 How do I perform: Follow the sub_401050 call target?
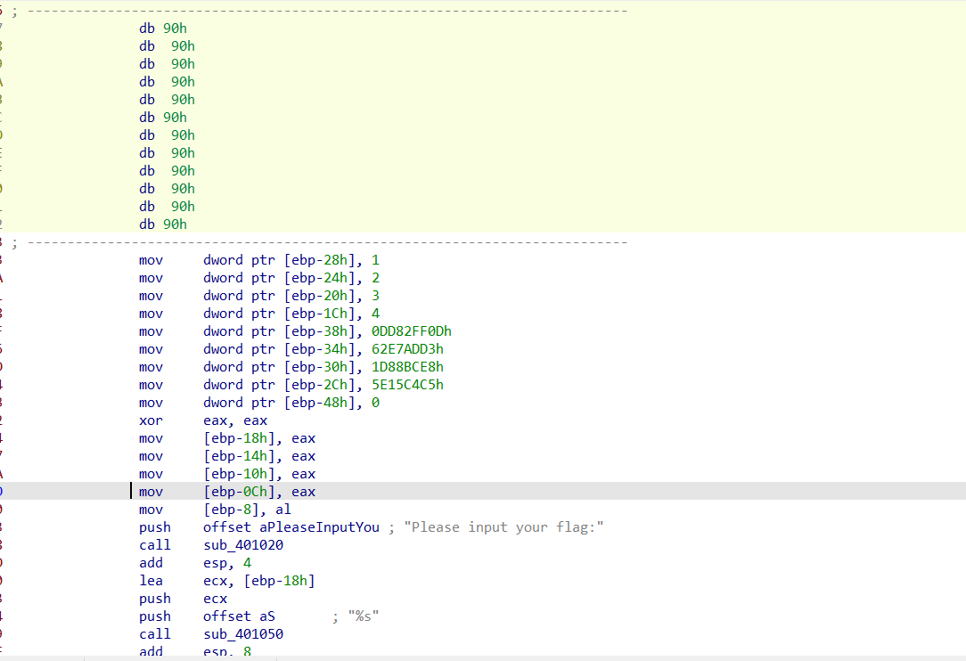243,634
